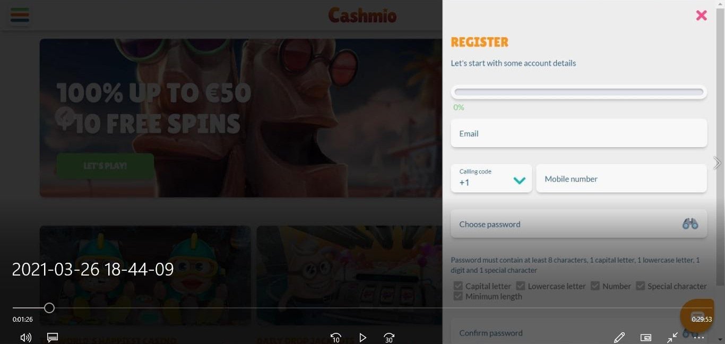Screen dimensions: 725x344
Task: Toggle the Lowercase letter checkbox
Action: pos(520,286)
